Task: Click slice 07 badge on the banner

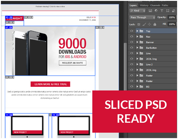Action: (9, 27)
